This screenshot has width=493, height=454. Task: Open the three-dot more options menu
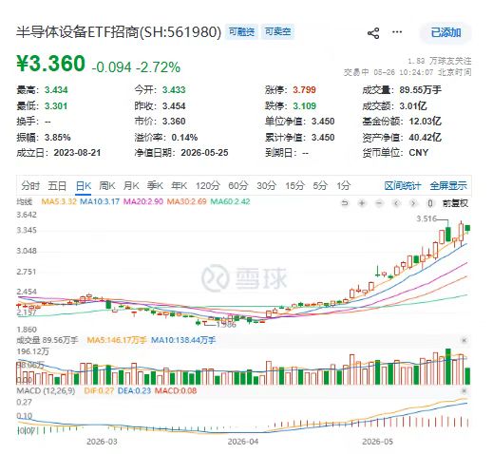click(x=397, y=32)
